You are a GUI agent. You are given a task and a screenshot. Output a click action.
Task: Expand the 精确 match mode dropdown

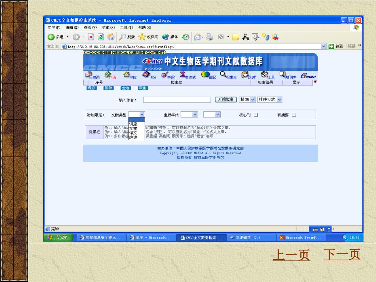[x=253, y=100]
